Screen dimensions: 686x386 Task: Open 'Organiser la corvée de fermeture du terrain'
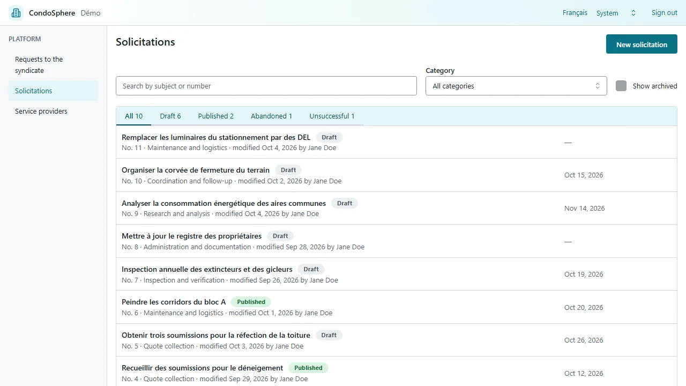pyautogui.click(x=196, y=170)
